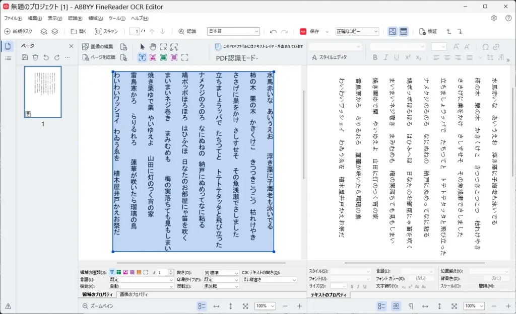Open the CJK text direction 縦書き dropdown
Screen dimensions: 516x314
point(270,279)
